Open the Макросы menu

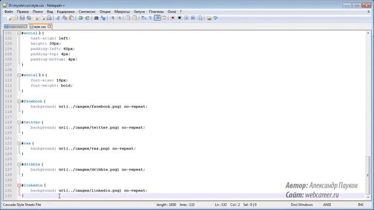[122, 12]
